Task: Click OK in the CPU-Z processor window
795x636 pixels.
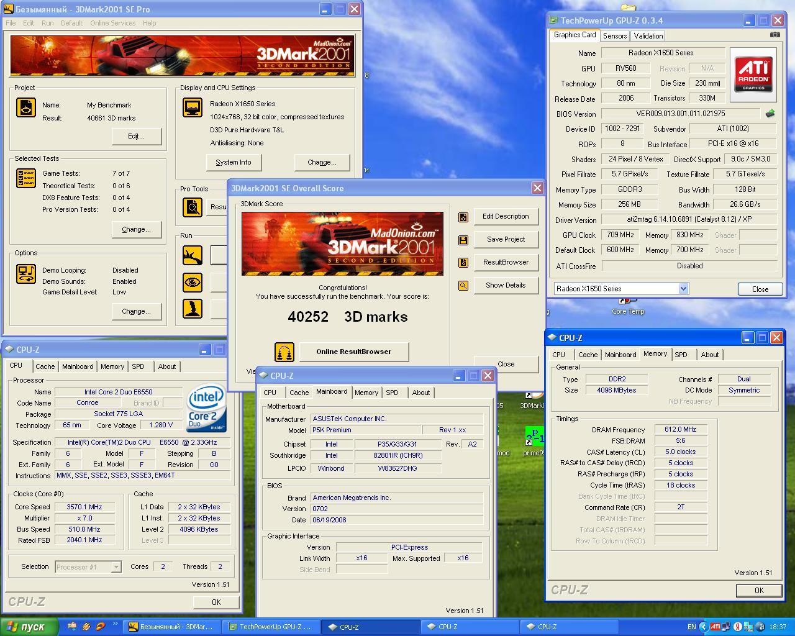Action: pyautogui.click(x=216, y=602)
